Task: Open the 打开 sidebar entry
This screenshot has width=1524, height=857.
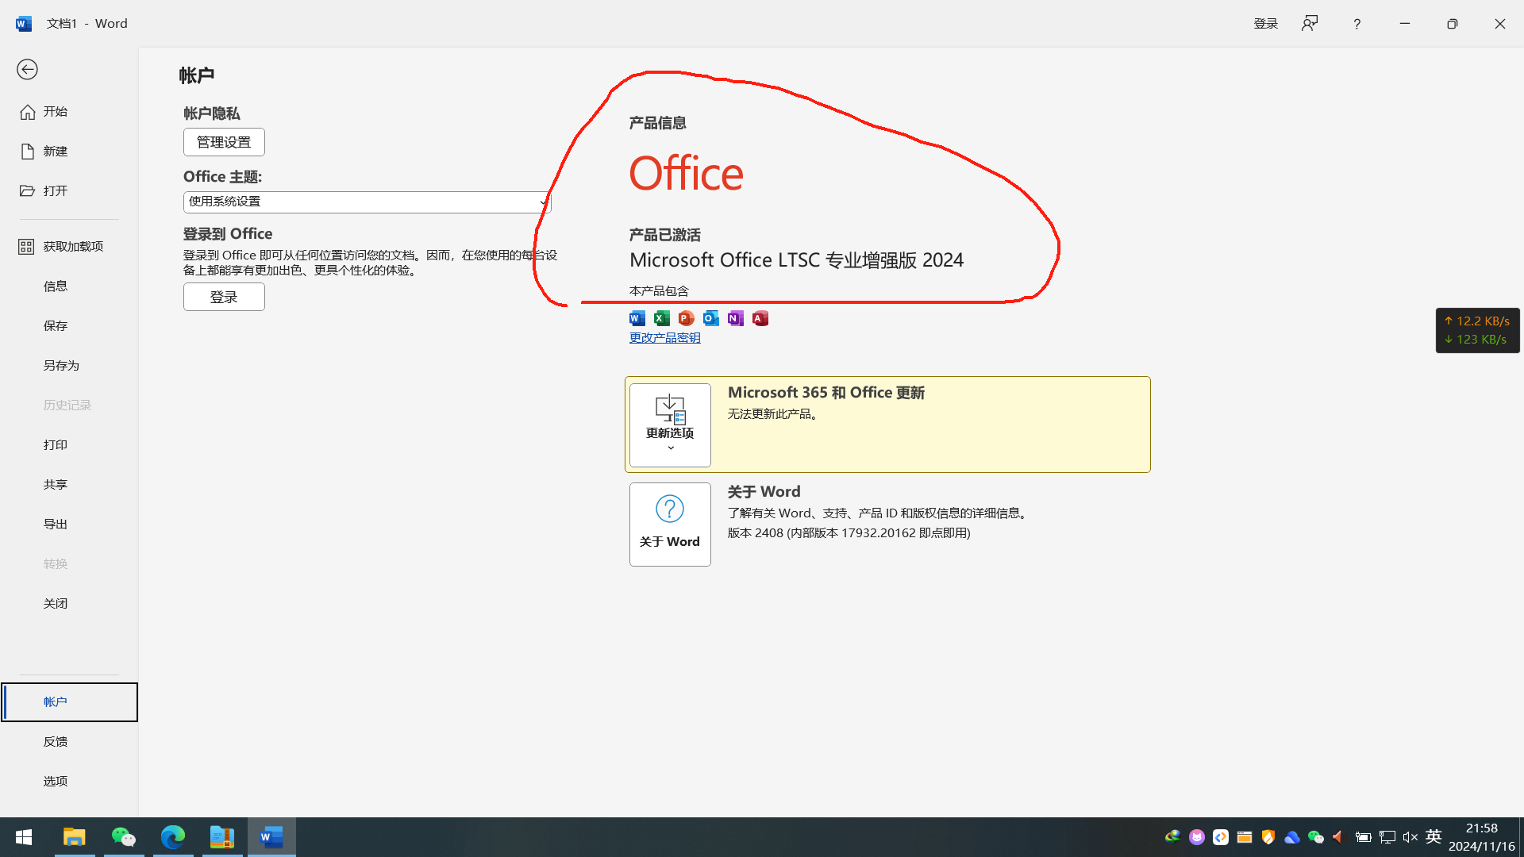Action: pos(69,191)
